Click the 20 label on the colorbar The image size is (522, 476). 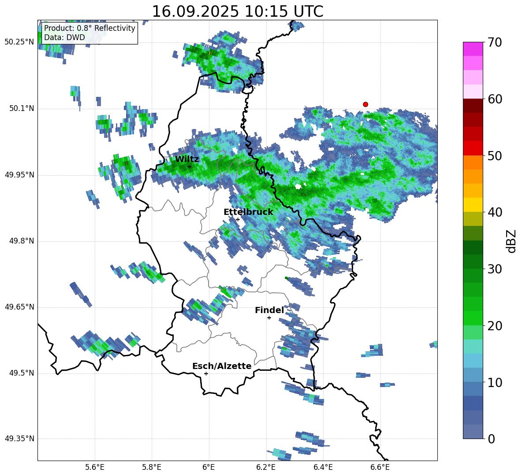coord(494,326)
